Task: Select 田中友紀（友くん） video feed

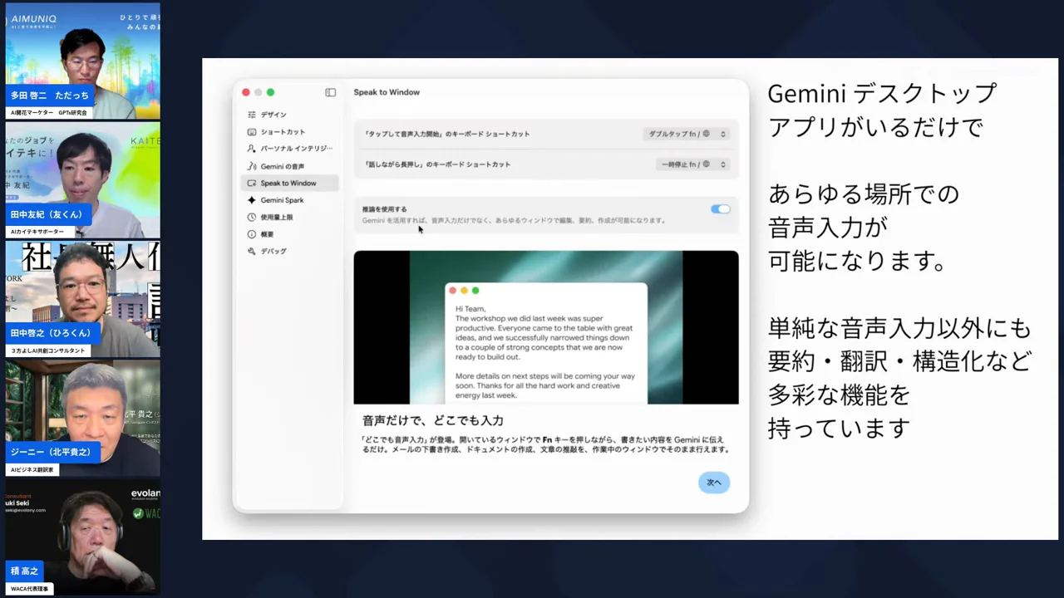Action: click(x=82, y=180)
